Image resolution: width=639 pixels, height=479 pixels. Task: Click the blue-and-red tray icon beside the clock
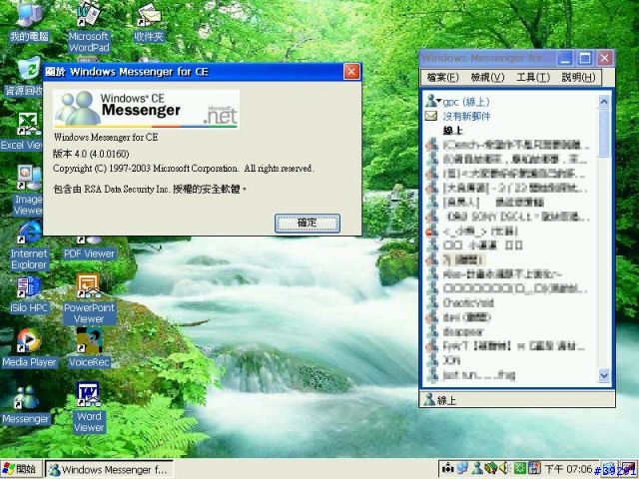(534, 469)
